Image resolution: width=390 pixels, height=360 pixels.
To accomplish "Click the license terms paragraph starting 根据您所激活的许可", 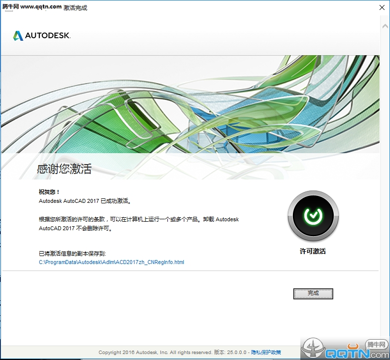I will tap(138, 224).
